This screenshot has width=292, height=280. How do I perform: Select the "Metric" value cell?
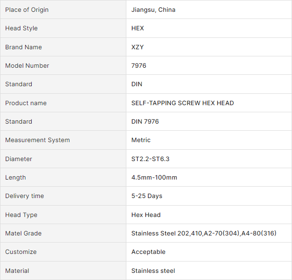point(141,140)
